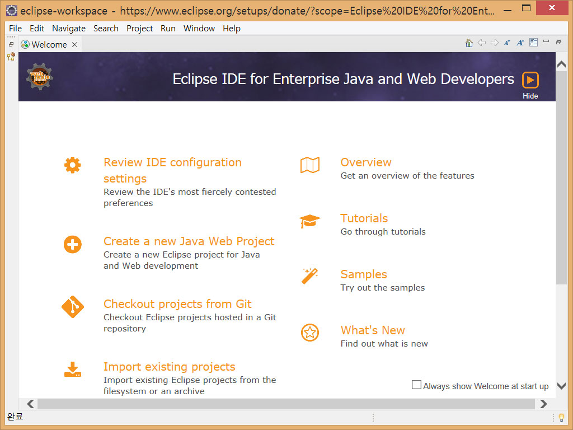The height and width of the screenshot is (430, 573).
Task: Click the graduation cap Tutorials icon
Action: pos(310,221)
